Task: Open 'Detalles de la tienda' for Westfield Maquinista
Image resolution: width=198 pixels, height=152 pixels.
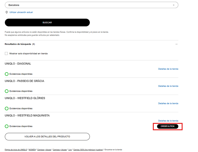Action: coord(168,120)
